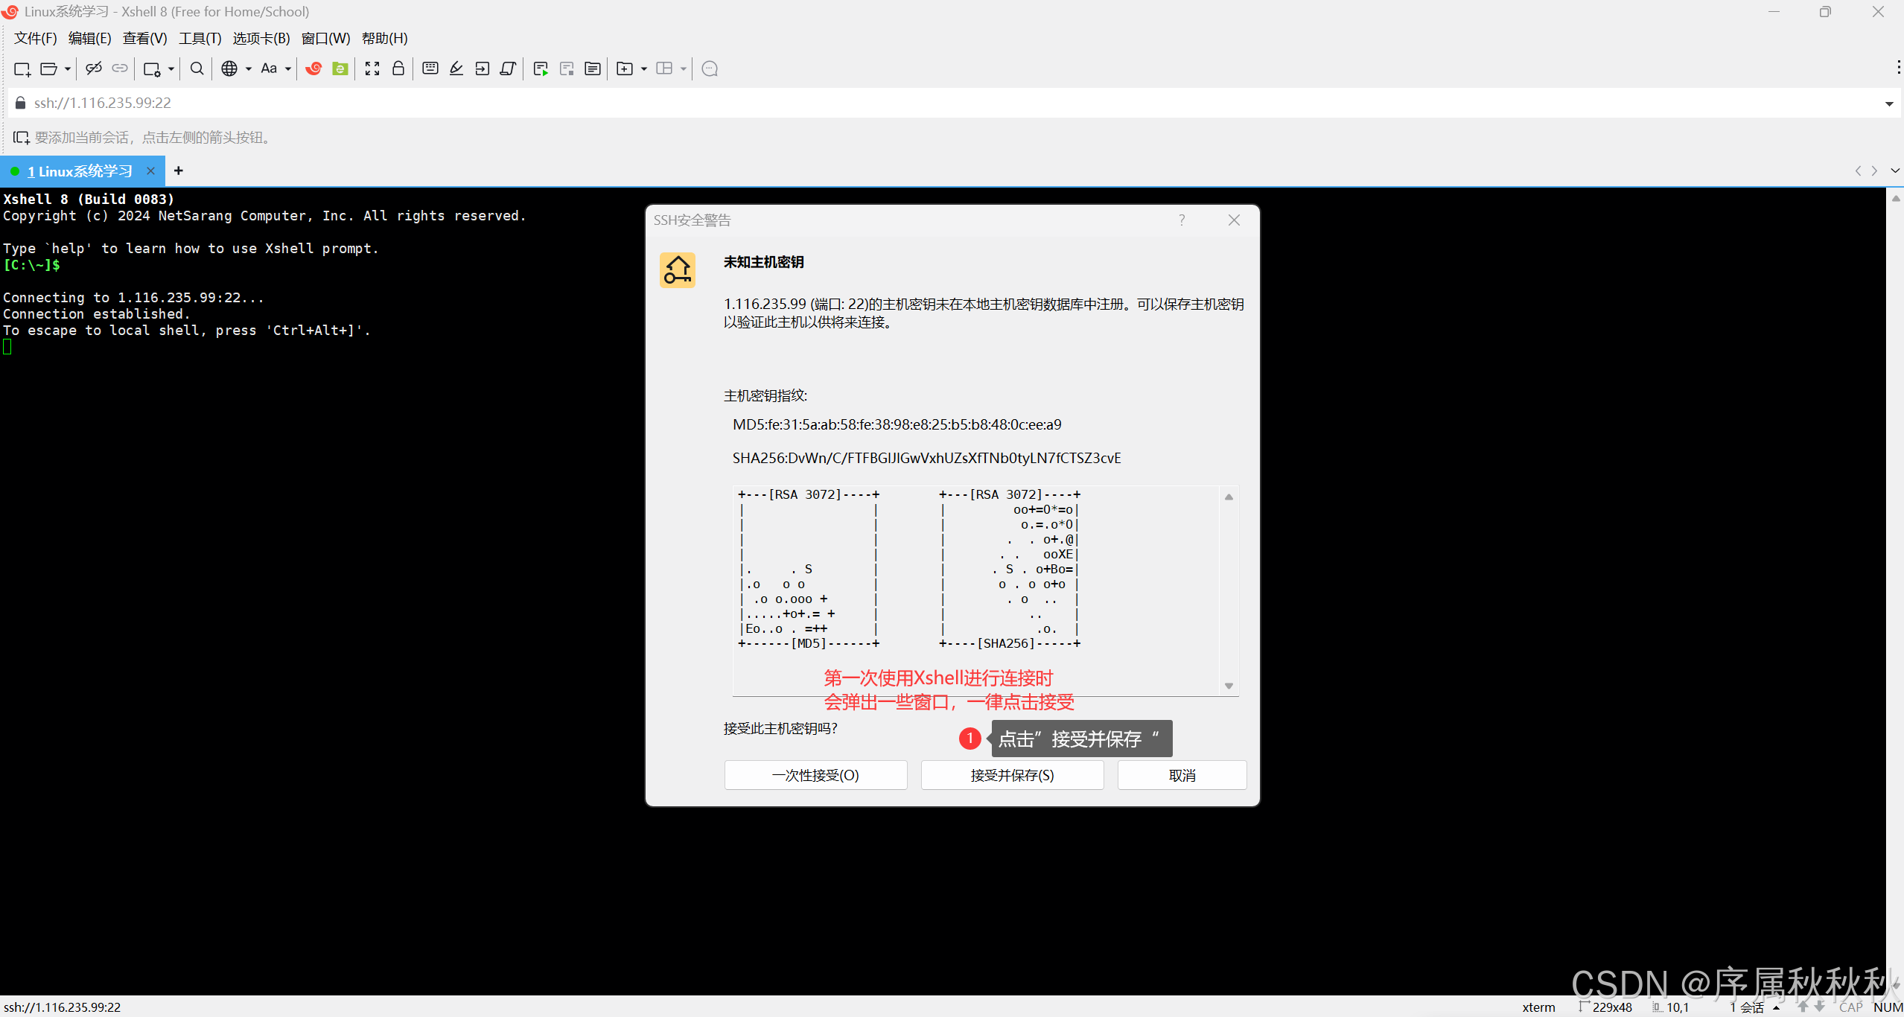Screen dimensions: 1904x1017
Task: Click the 接受并保存(S) button
Action: click(1012, 775)
